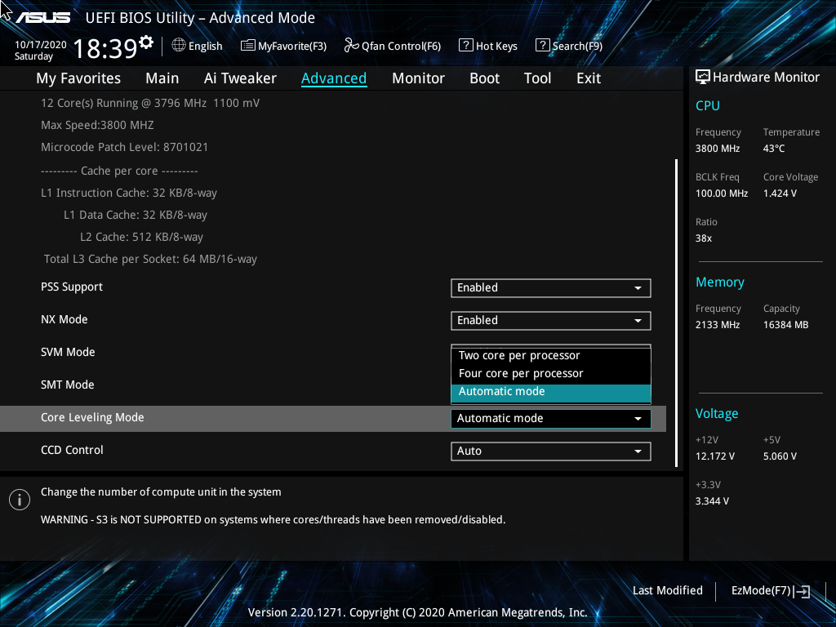Click 12 Core(s) Running status line
836x627 pixels.
click(150, 104)
